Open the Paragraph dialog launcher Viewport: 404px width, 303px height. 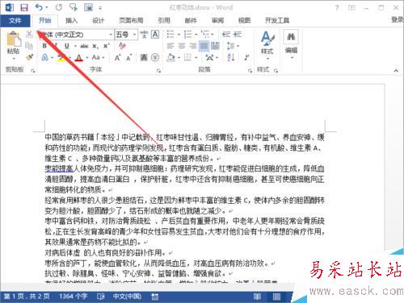click(250, 70)
